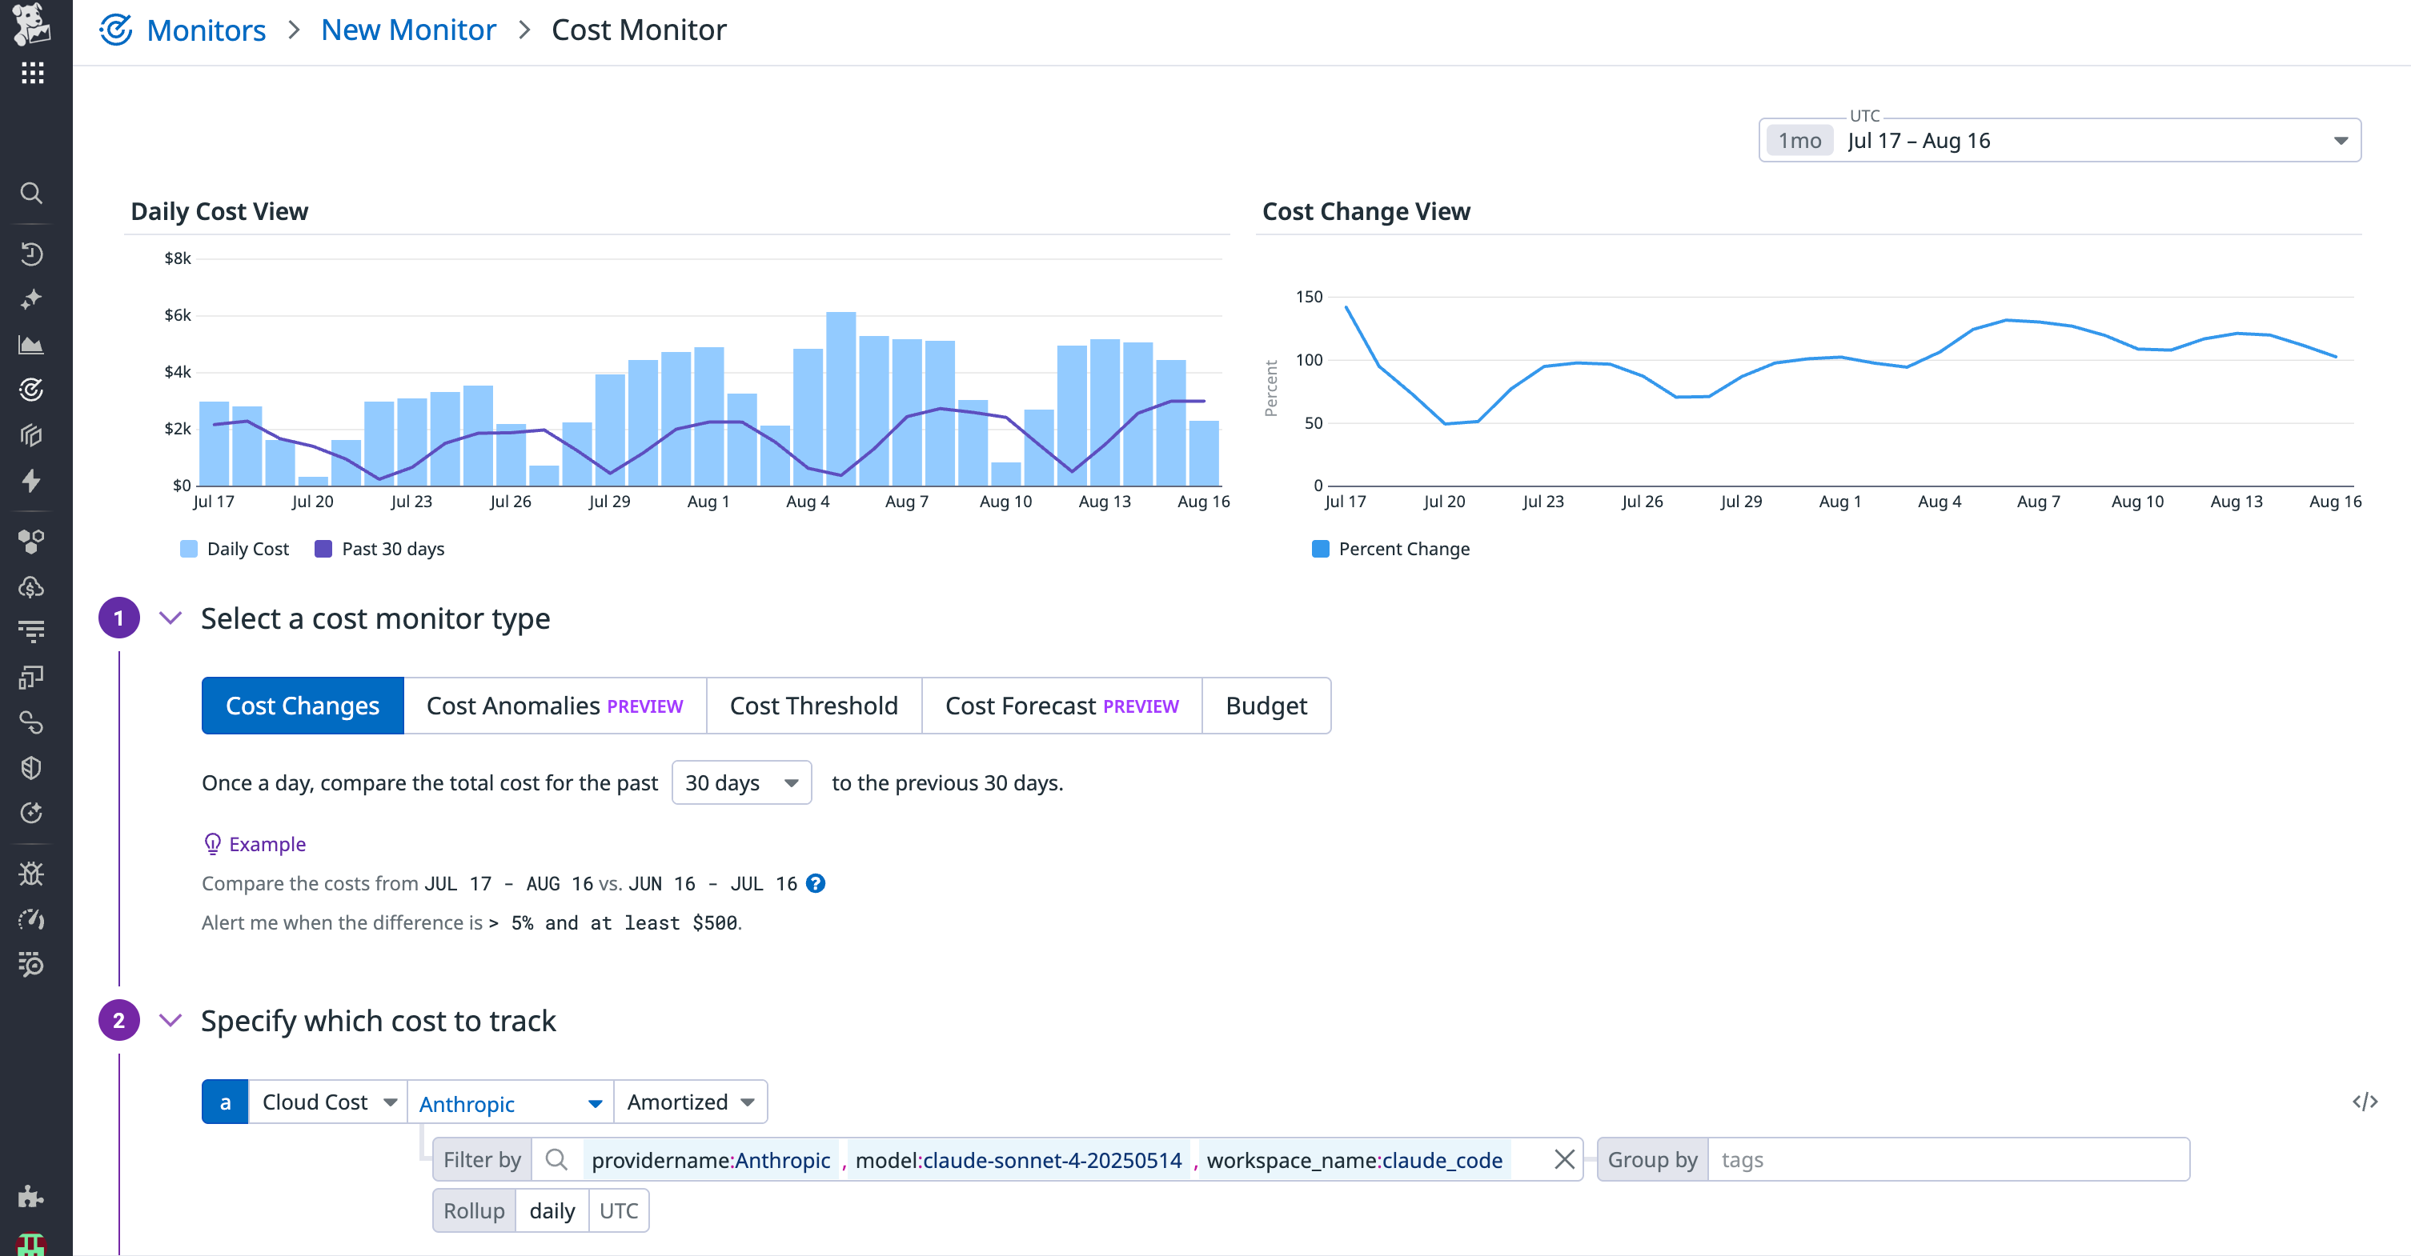Open the New Monitor breadcrumb link

tap(408, 29)
